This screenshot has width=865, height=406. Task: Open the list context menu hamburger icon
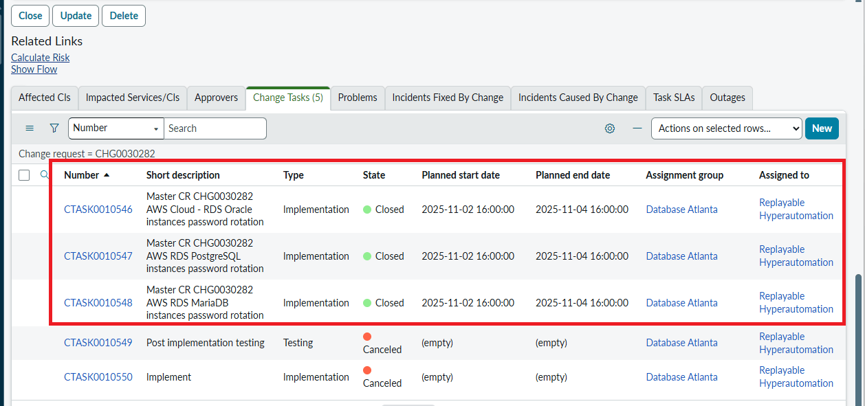29,128
